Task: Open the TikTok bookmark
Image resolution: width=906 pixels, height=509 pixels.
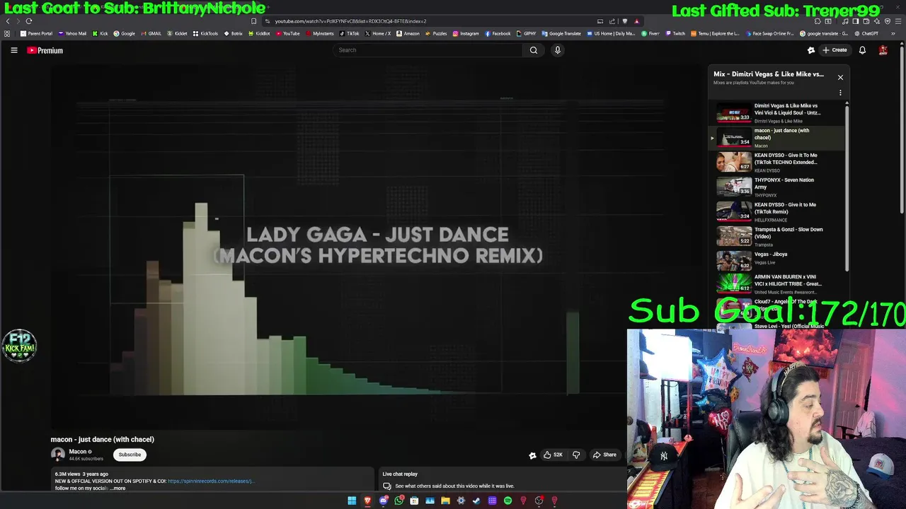Action: [x=350, y=33]
